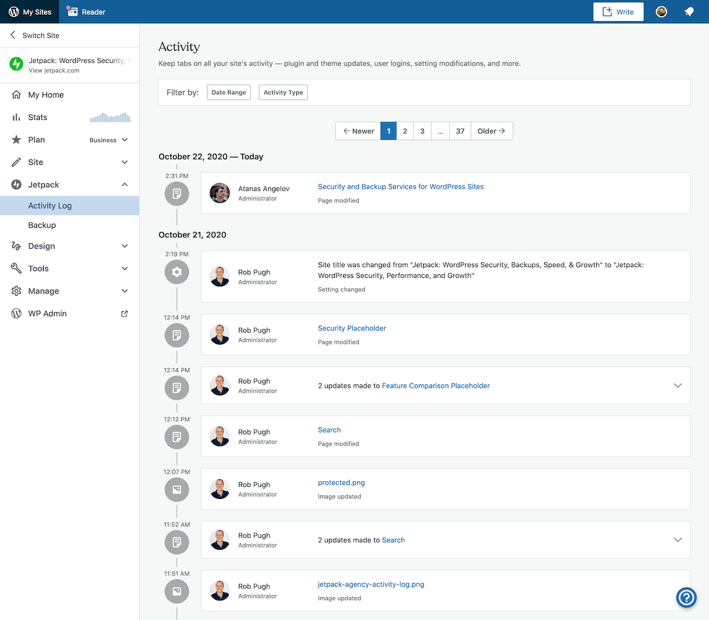Click the WordPress logo in My Sites
Screen dimensions: 709x620
tap(14, 11)
